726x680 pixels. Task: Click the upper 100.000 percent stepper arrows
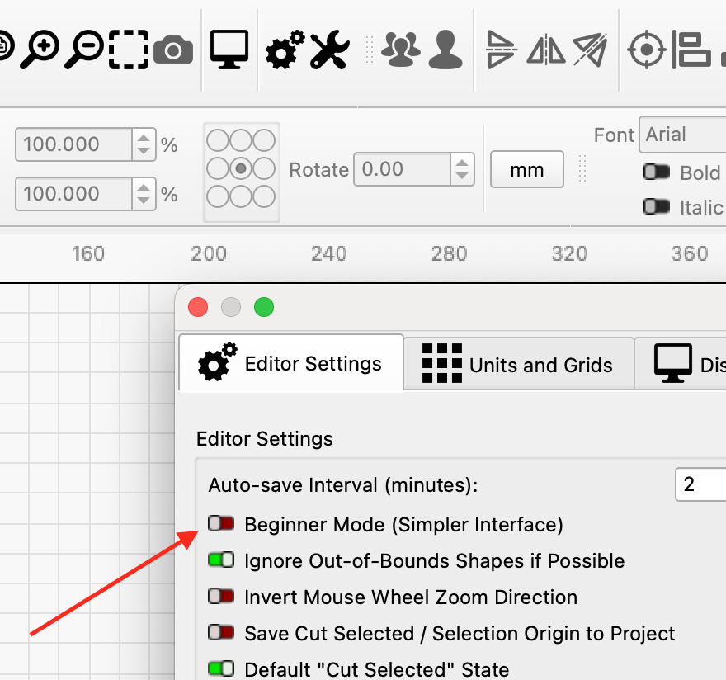pyautogui.click(x=144, y=144)
